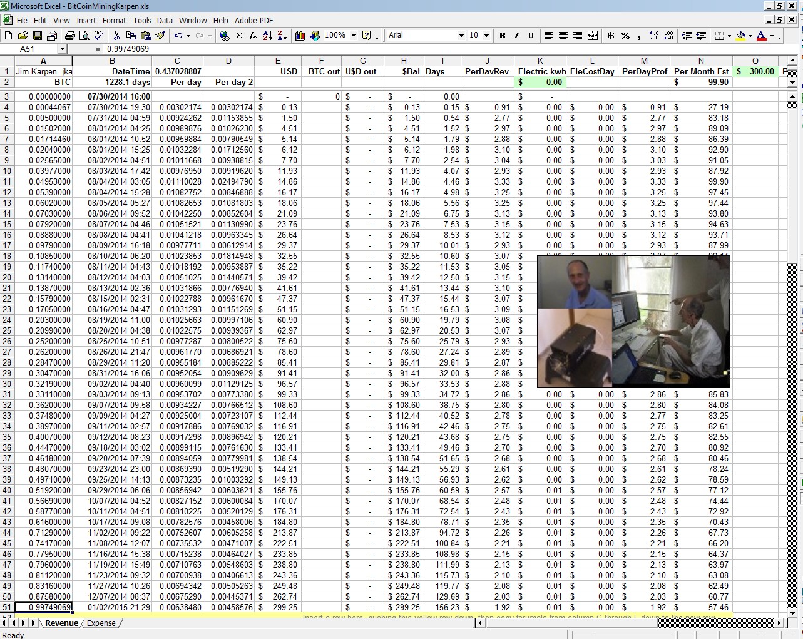Open Print Preview from the toolbar
The height and width of the screenshot is (639, 803).
pos(84,36)
